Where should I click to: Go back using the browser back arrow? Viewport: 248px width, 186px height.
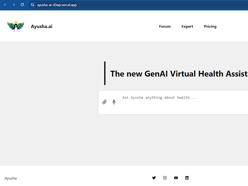tap(5, 5)
